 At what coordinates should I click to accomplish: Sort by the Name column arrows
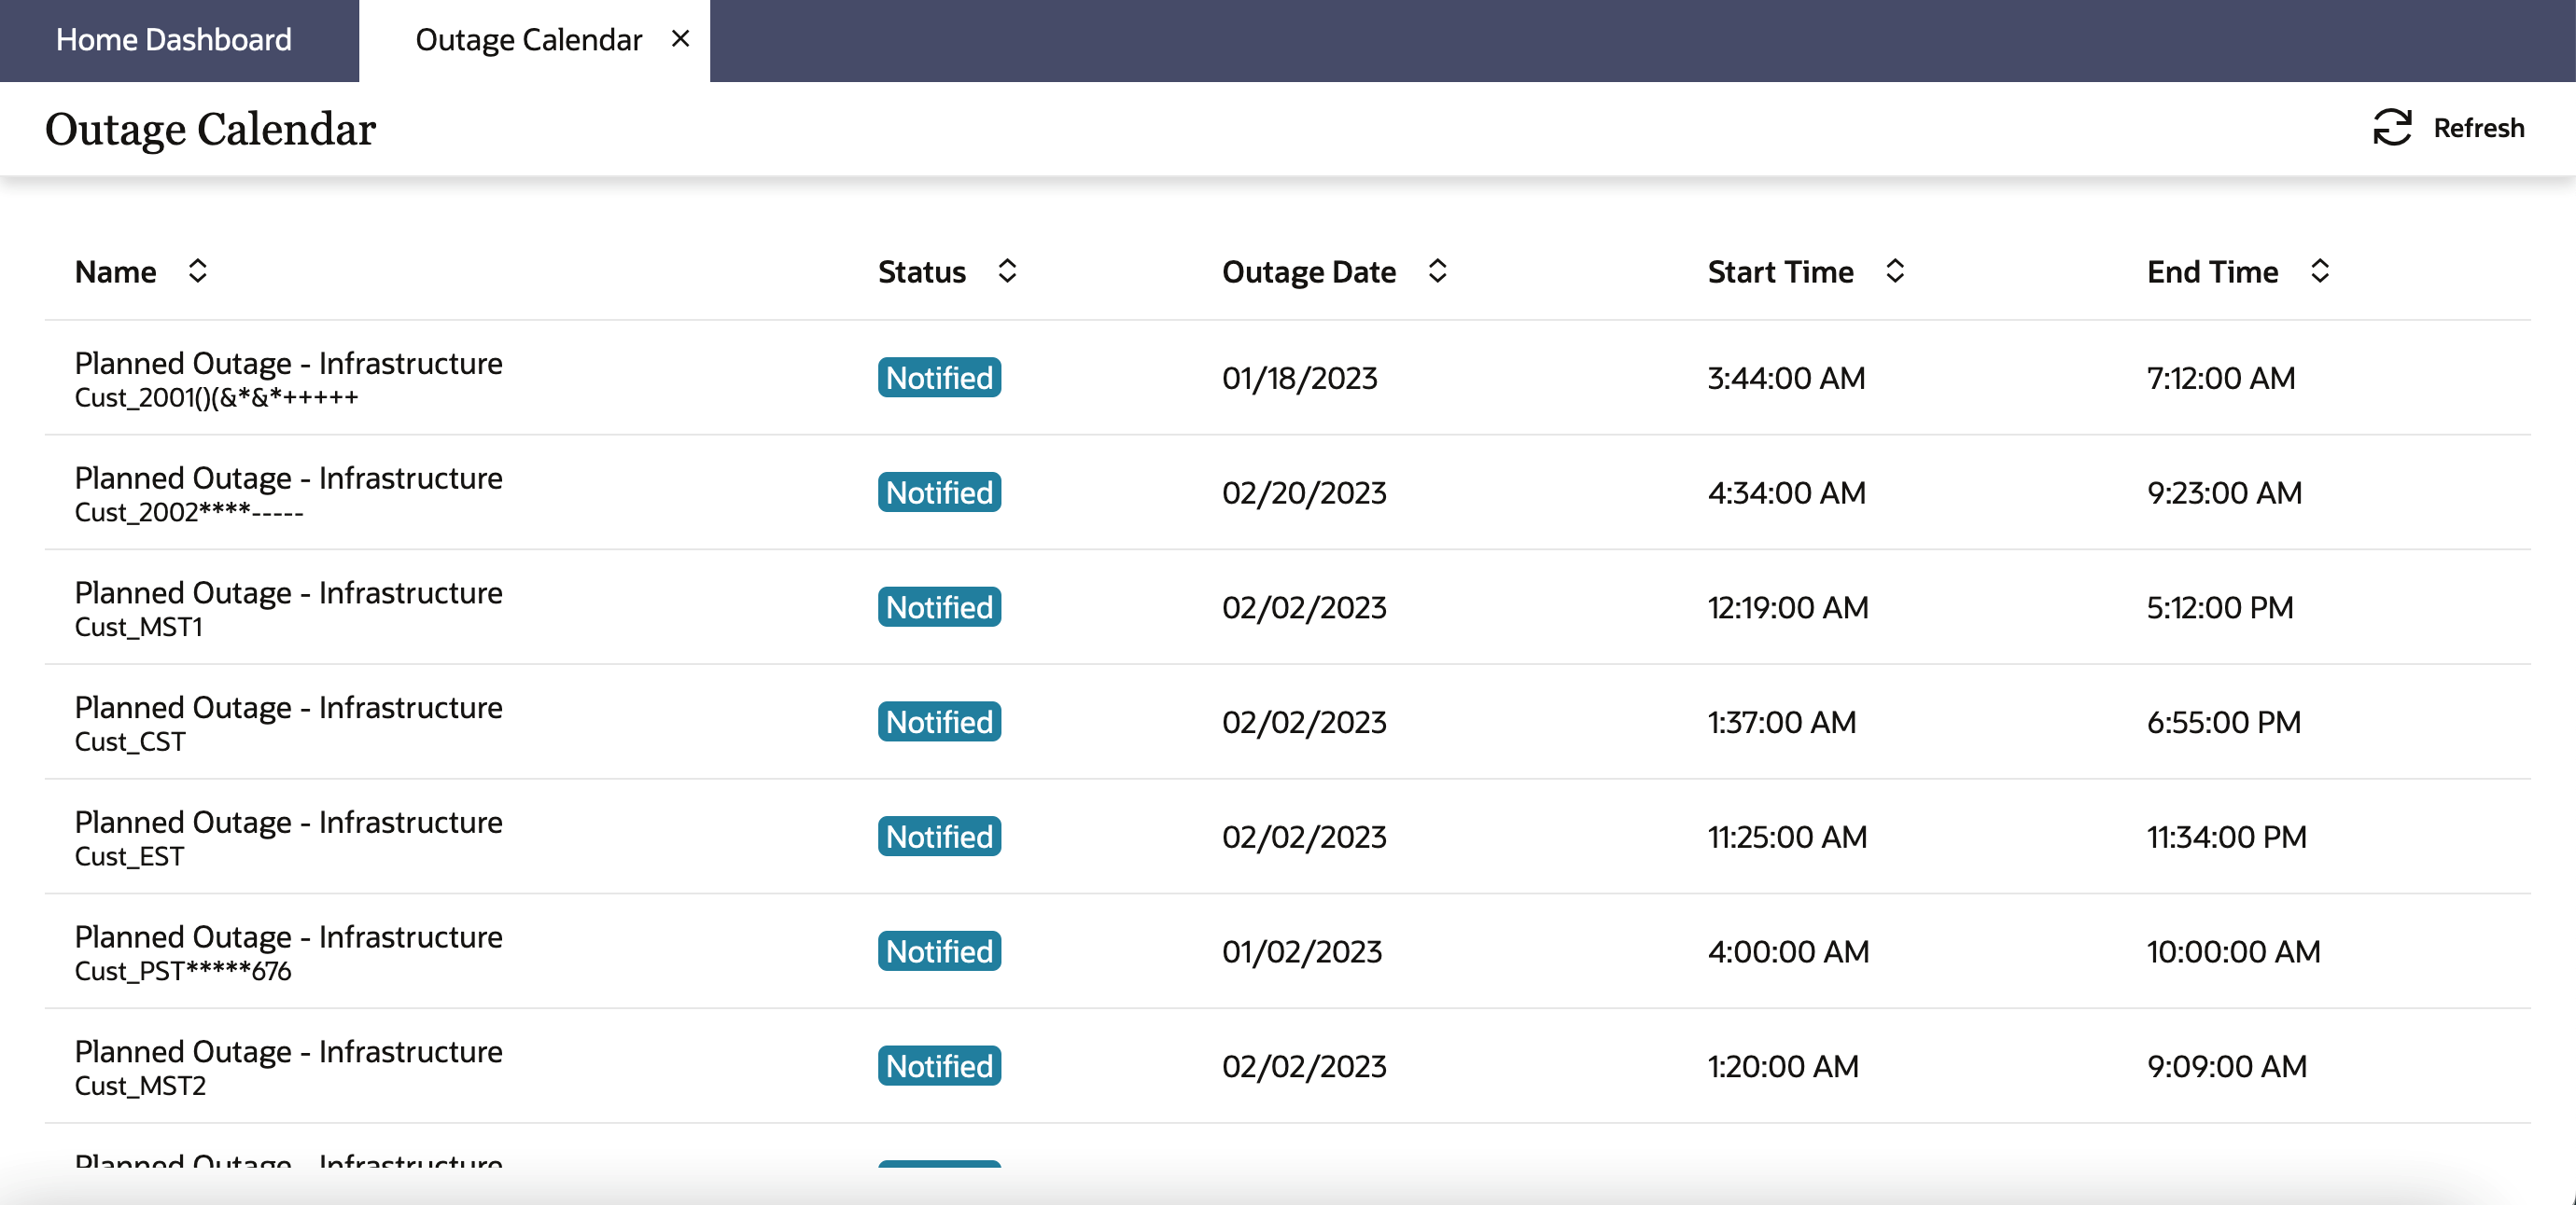(x=197, y=270)
